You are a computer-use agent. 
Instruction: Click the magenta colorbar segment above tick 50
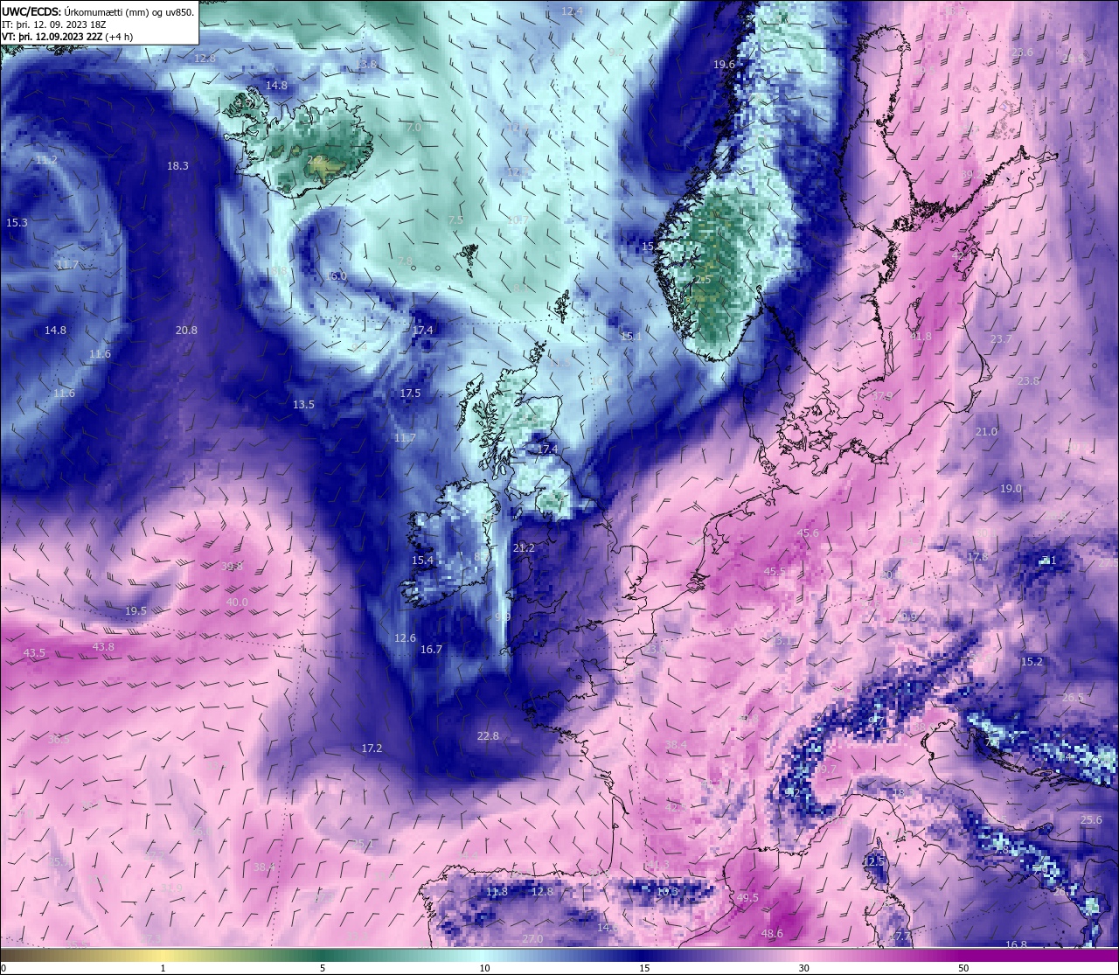tap(963, 955)
